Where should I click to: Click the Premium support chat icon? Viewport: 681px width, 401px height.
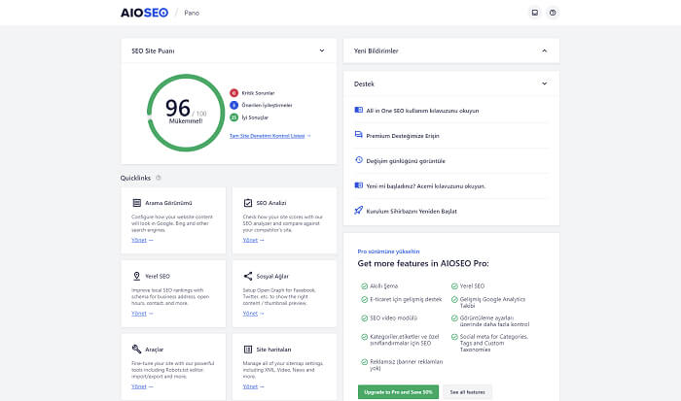[358, 135]
